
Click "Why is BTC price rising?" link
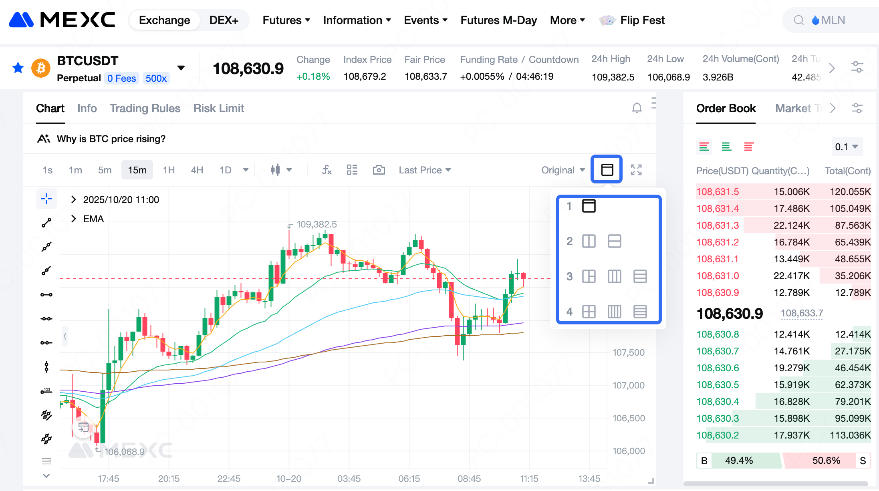click(x=111, y=139)
